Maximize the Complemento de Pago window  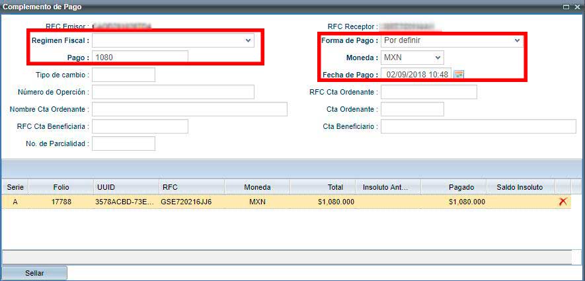[566, 6]
